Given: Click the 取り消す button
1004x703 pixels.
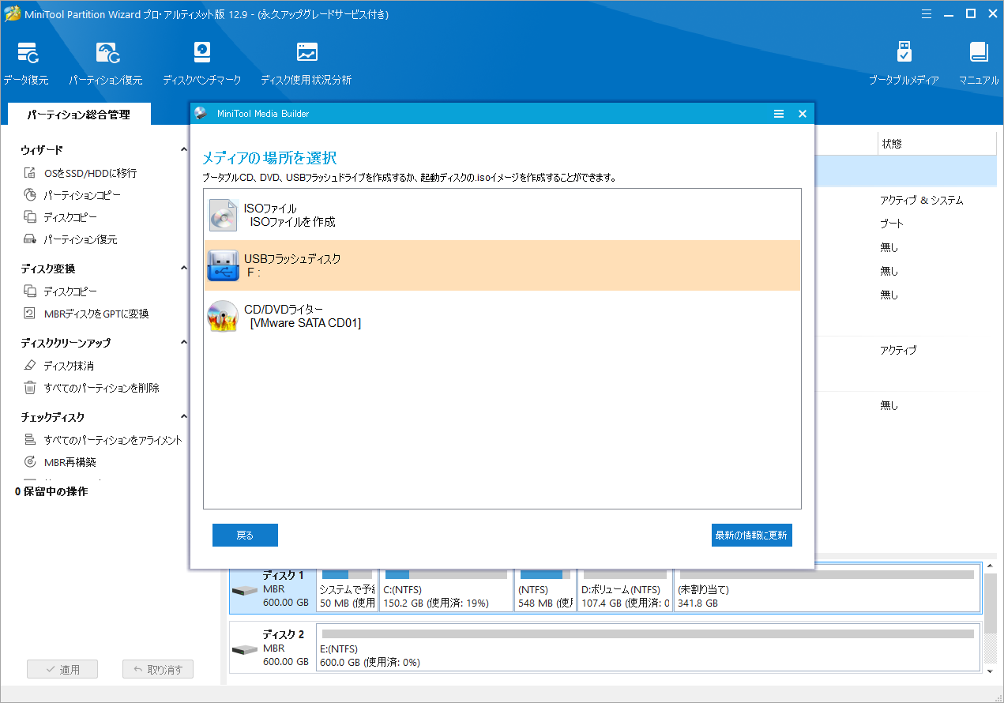Looking at the screenshot, I should [158, 669].
